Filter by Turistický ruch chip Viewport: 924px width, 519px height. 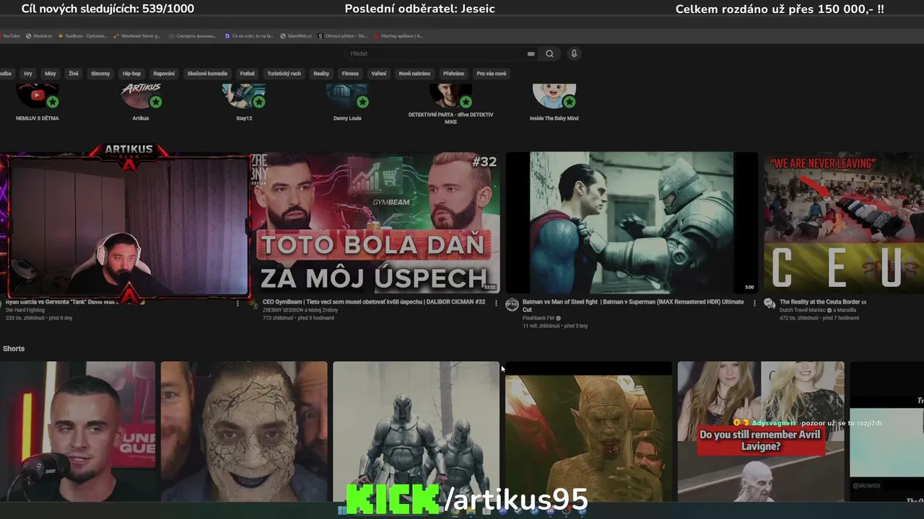point(284,74)
